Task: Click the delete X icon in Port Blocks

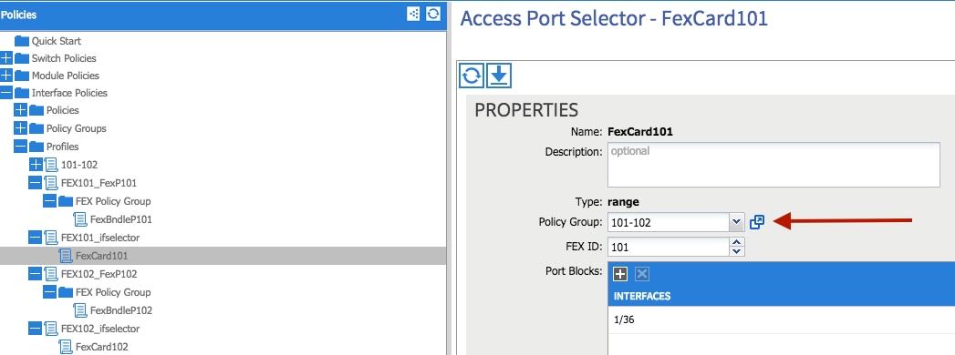Action: 641,274
